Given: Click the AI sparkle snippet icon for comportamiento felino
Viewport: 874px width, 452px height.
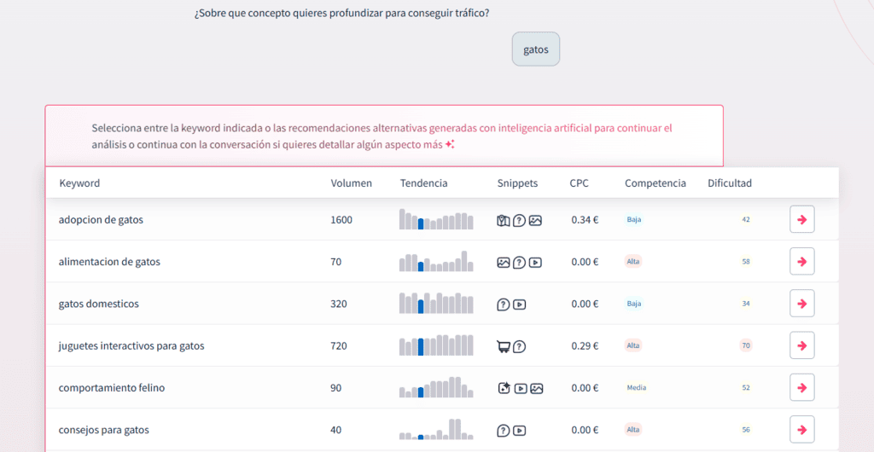Looking at the screenshot, I should pos(504,389).
